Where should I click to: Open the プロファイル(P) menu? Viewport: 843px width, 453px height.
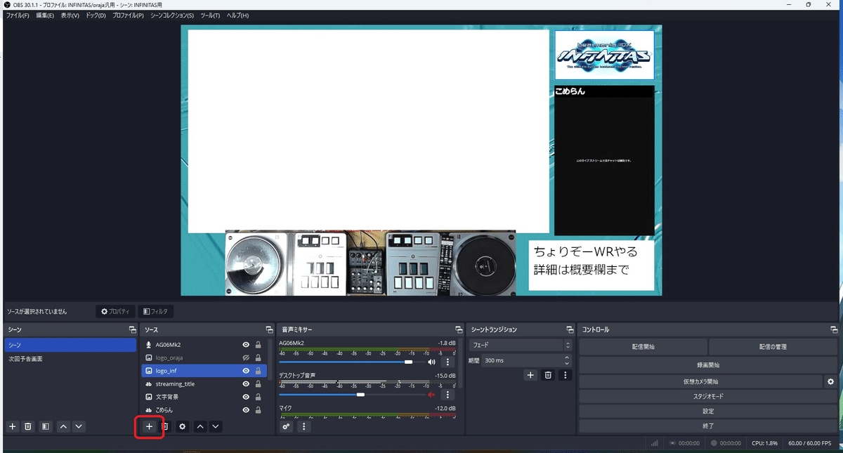point(128,15)
